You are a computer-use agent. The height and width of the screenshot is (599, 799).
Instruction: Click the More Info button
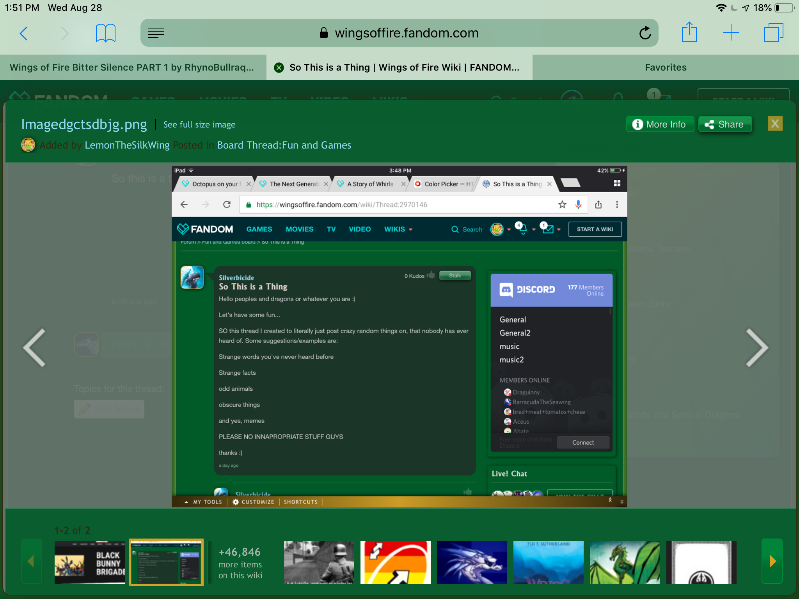660,124
